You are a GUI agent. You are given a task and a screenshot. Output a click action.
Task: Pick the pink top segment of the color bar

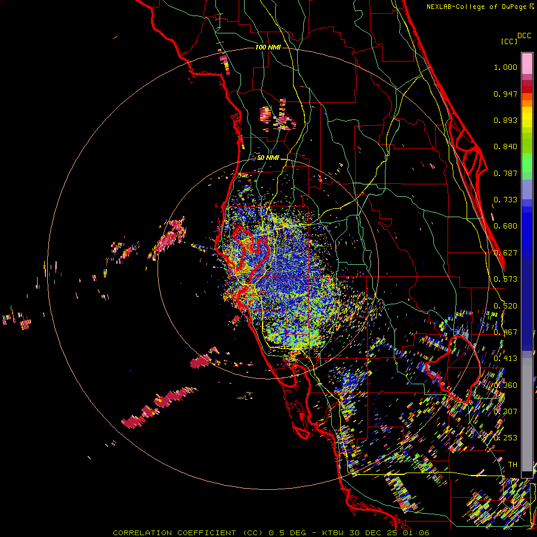pos(527,63)
